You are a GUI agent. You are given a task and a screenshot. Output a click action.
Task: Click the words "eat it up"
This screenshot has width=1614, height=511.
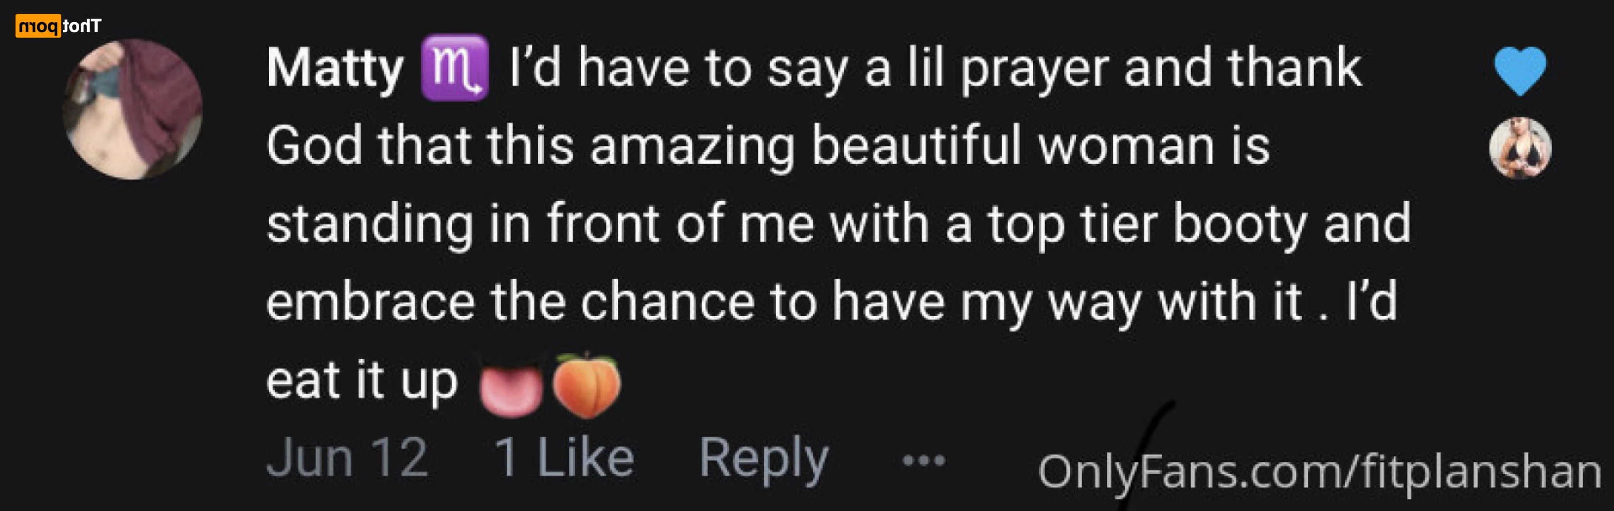point(362,381)
